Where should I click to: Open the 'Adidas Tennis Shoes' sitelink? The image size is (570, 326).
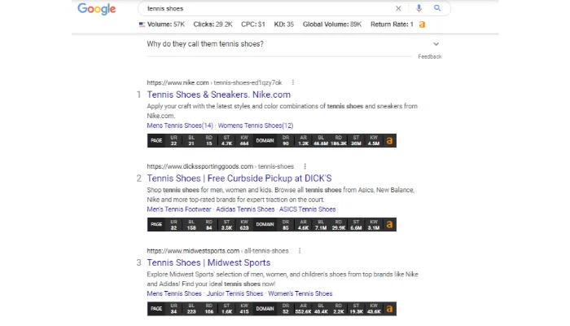click(245, 209)
